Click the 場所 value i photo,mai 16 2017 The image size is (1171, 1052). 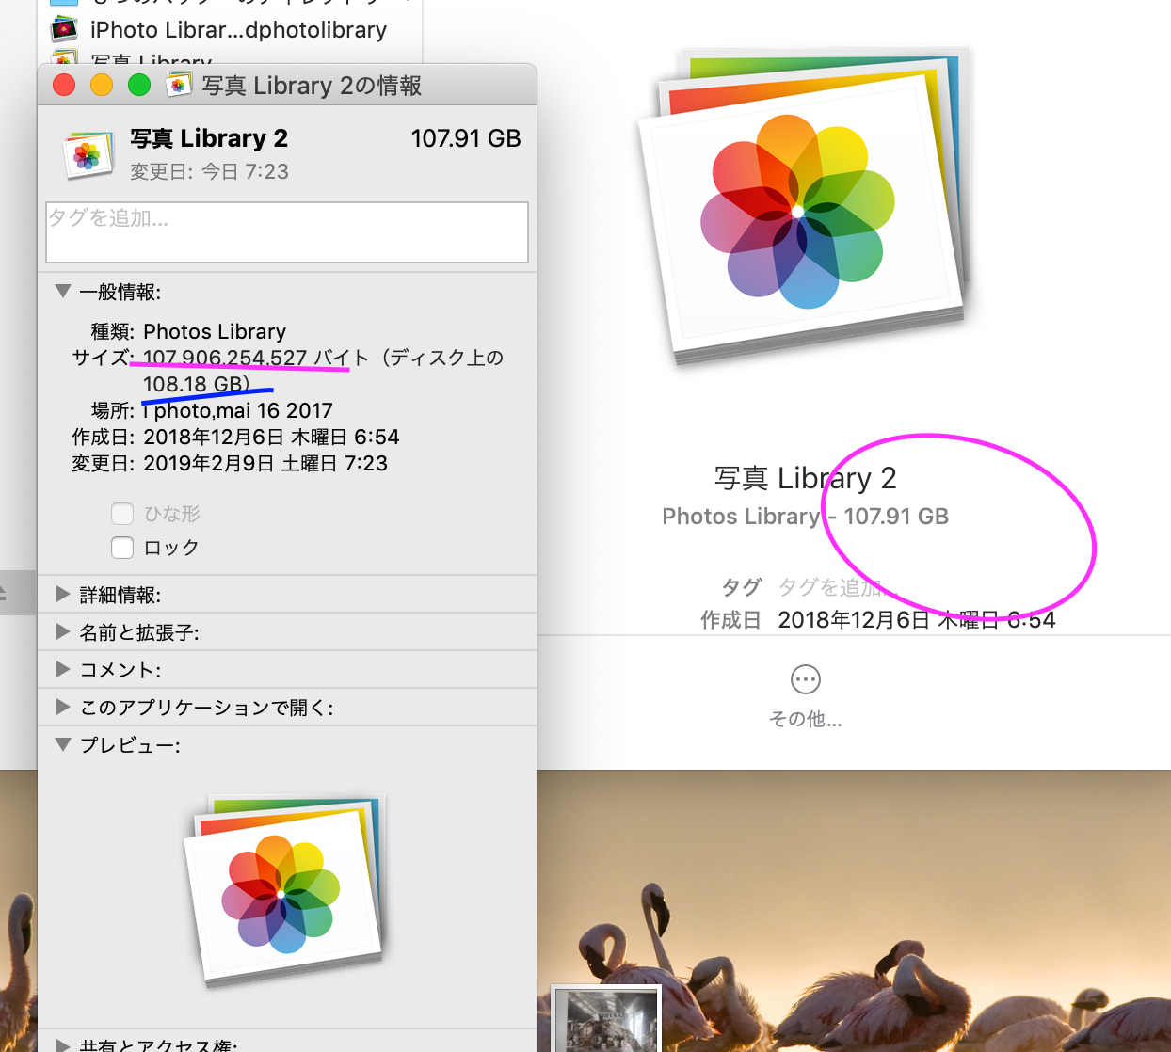(x=238, y=410)
